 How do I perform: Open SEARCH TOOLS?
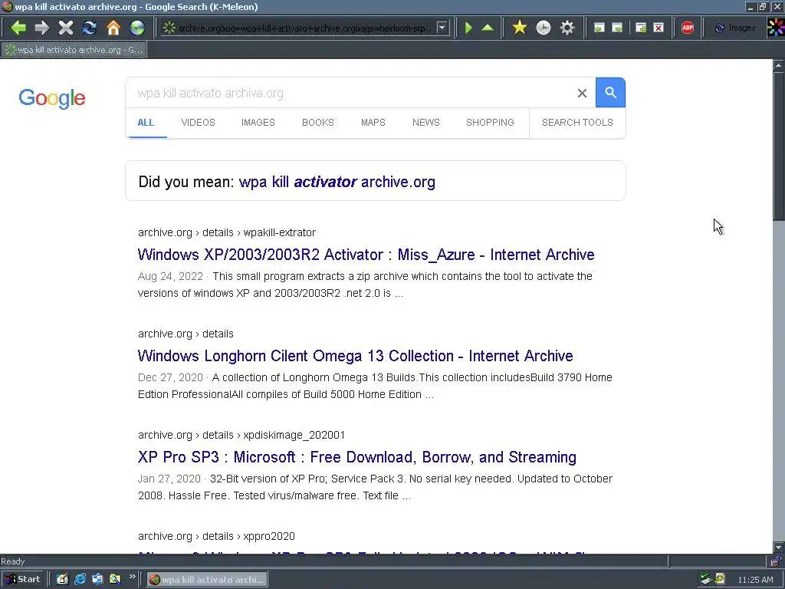[577, 123]
